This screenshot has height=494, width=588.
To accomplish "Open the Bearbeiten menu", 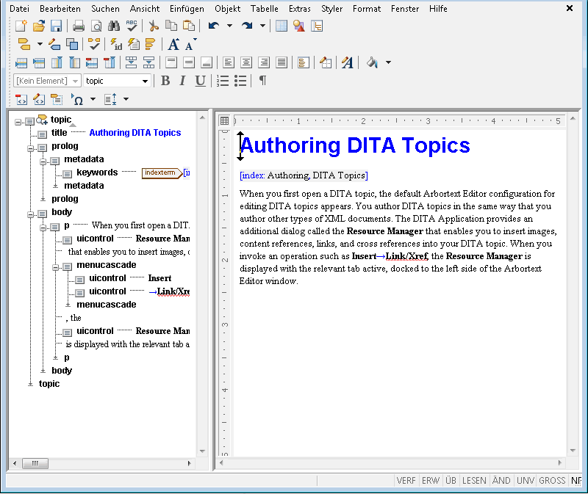I will [60, 9].
